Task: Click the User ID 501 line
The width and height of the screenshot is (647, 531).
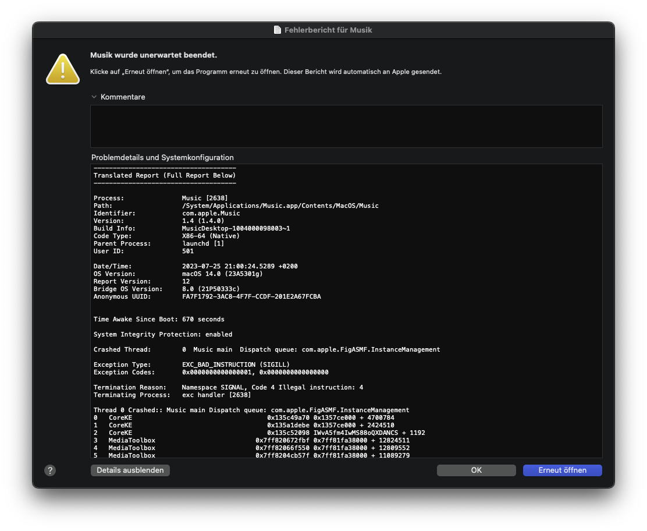Action: coord(144,251)
